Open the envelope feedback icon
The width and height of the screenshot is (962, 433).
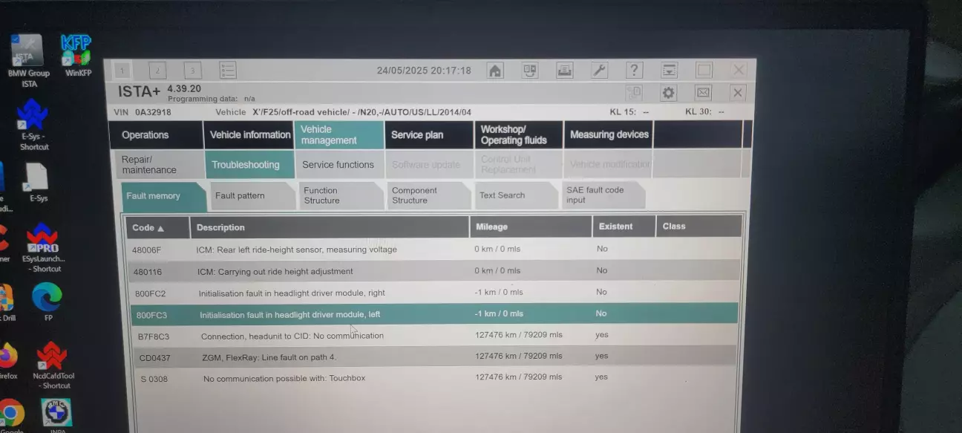pyautogui.click(x=703, y=93)
